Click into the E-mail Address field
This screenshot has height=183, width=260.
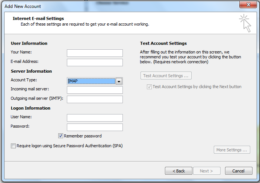(x=95, y=63)
